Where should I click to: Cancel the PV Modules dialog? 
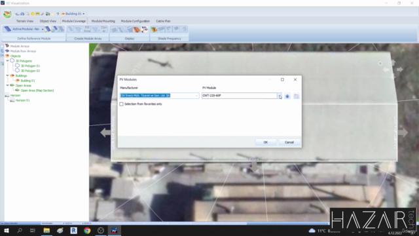pos(289,142)
